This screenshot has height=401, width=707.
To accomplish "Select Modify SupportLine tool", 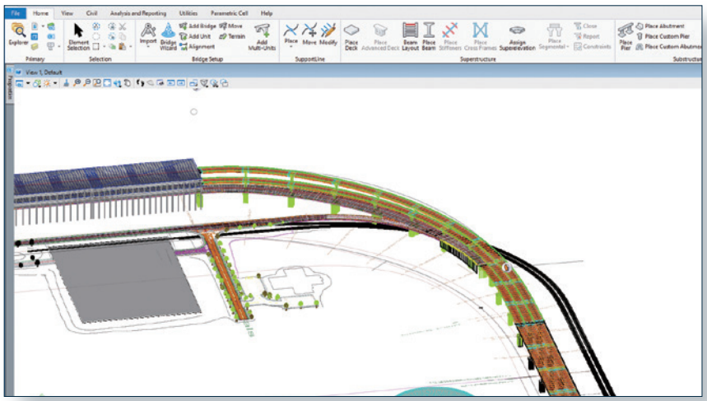I will 328,35.
